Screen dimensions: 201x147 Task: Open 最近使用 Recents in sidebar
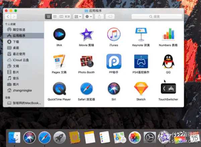23,54
